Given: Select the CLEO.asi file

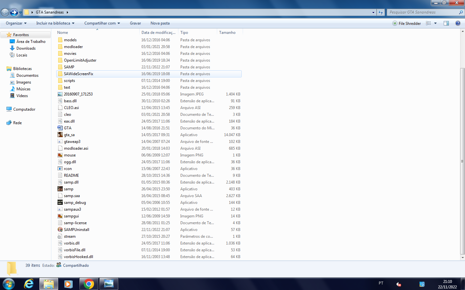Looking at the screenshot, I should click(71, 108).
